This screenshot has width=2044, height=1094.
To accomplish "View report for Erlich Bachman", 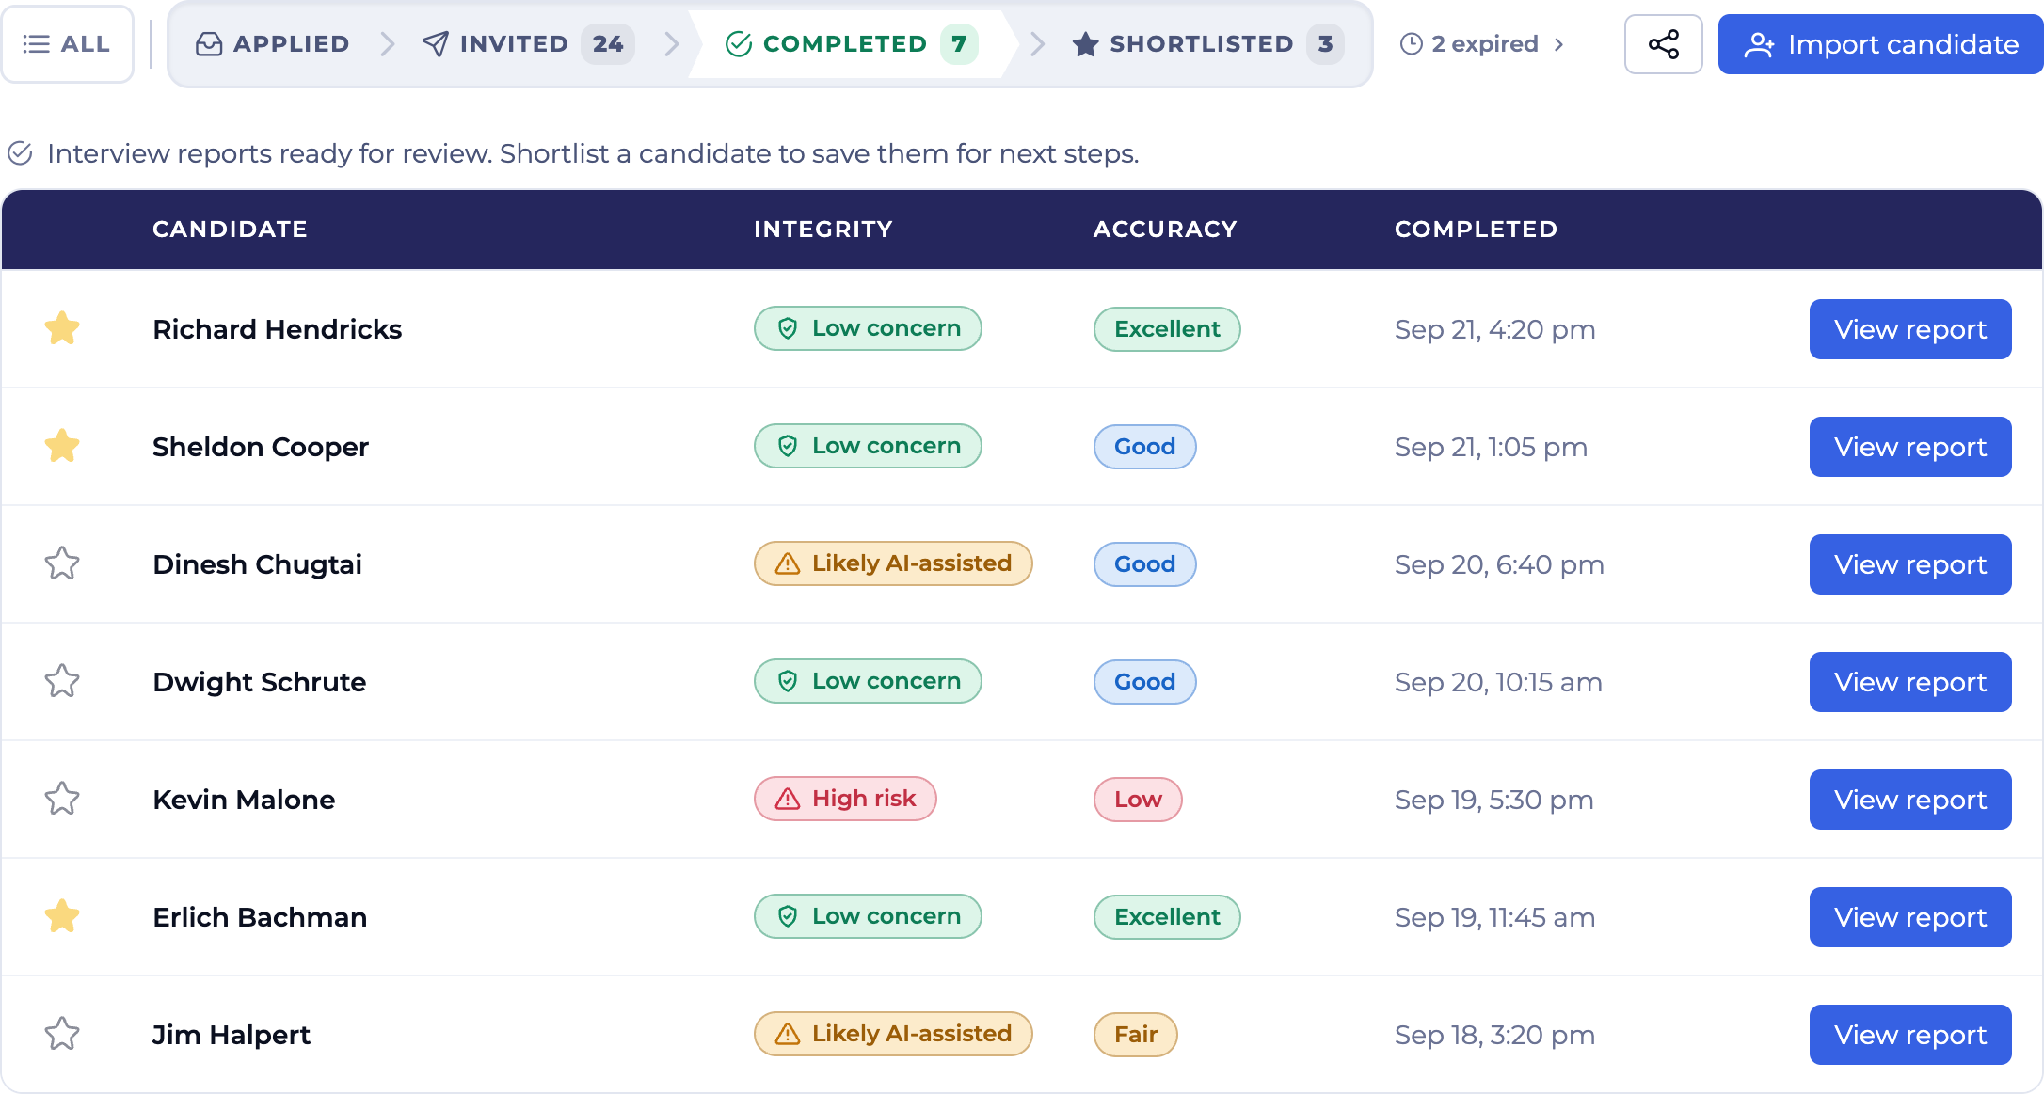I will [1910, 917].
